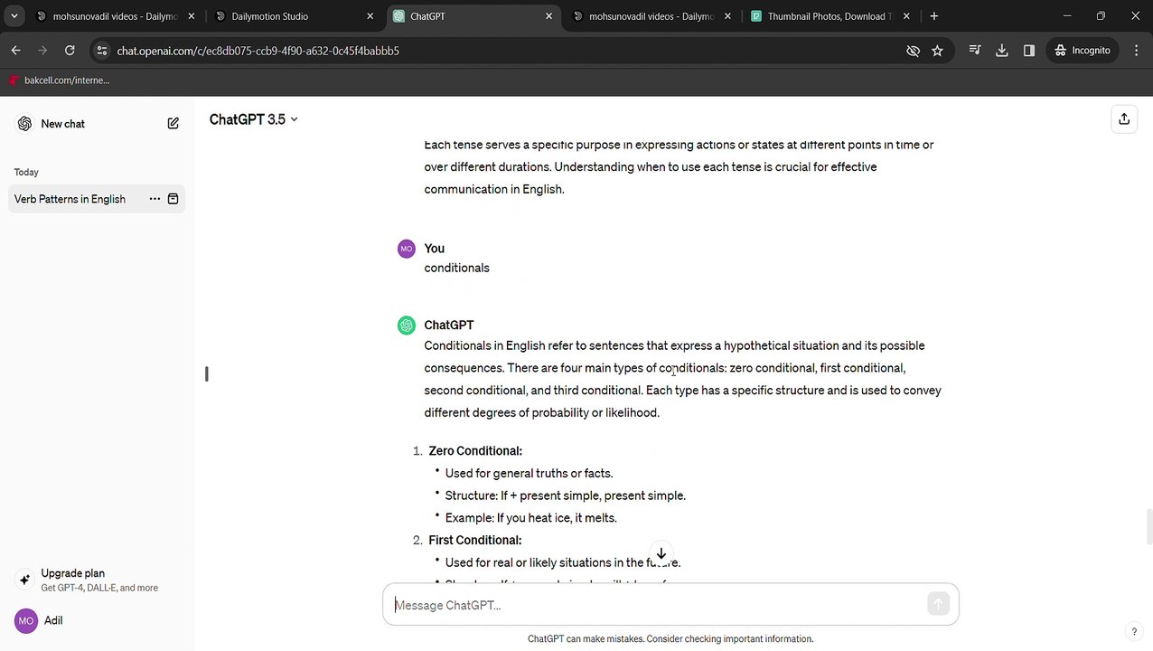Click third-party cookies blocked eye icon
1153x651 pixels.
click(913, 51)
